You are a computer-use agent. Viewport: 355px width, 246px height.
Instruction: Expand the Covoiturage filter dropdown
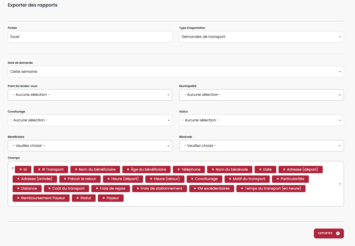[x=90, y=120]
